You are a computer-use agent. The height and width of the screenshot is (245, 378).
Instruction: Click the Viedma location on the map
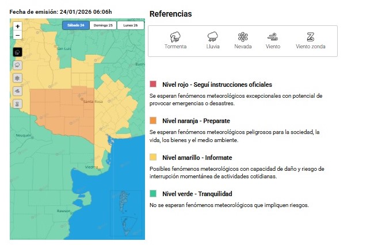(91, 167)
